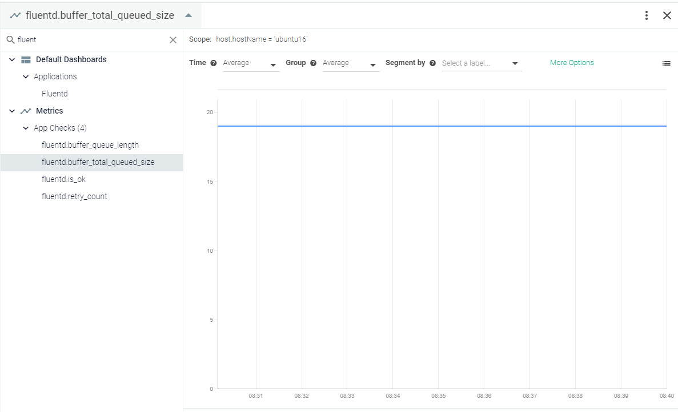Screen dimensions: 678x412
Task: Collapse the App Checks (4) group
Action: click(x=26, y=128)
